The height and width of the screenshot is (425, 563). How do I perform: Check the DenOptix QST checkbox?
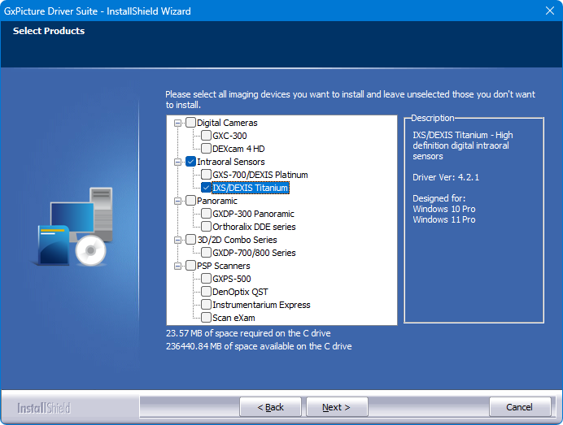[x=207, y=292]
